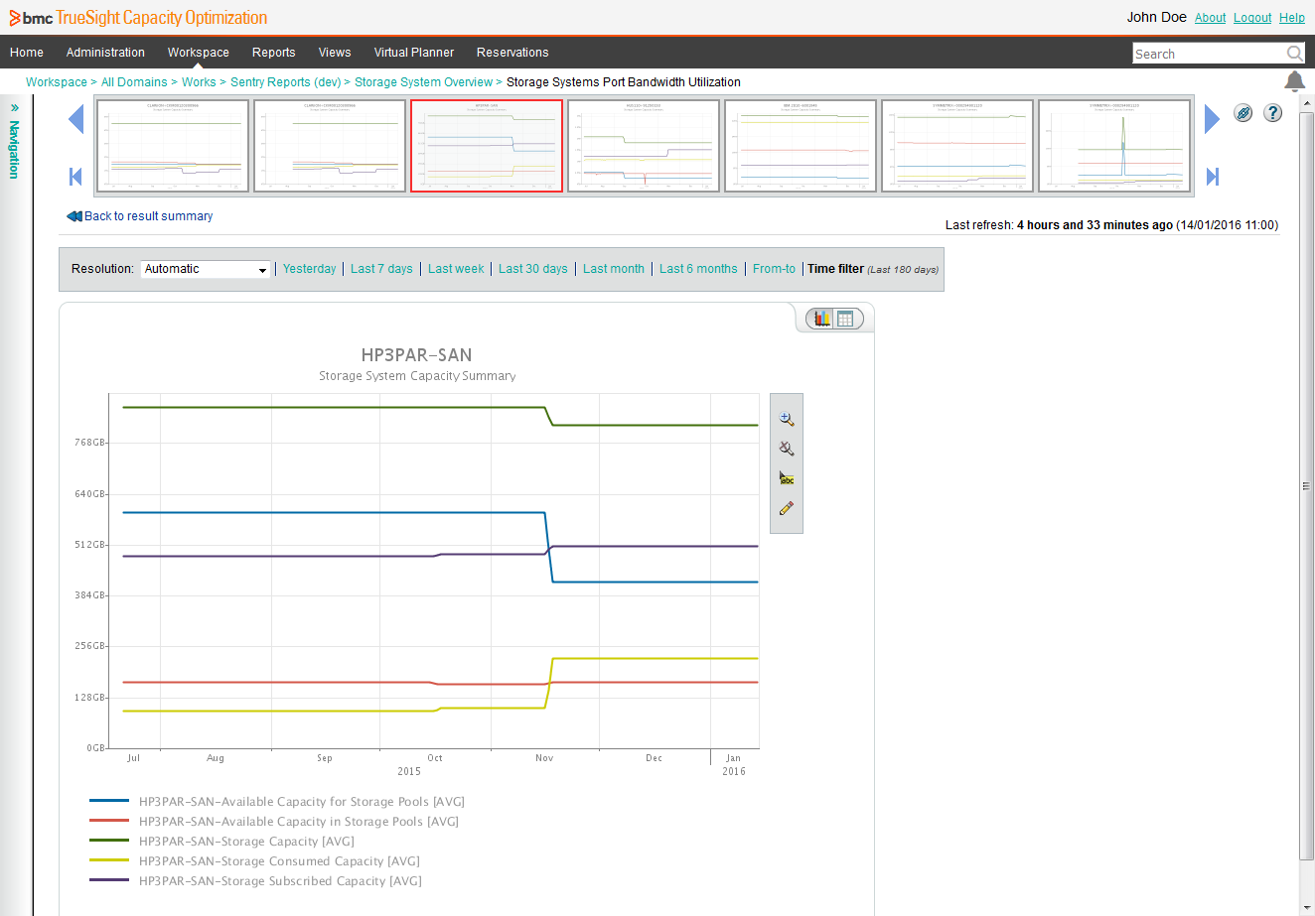Click the All Domains breadcrumb link
Image resolution: width=1315 pixels, height=916 pixels.
(x=134, y=82)
